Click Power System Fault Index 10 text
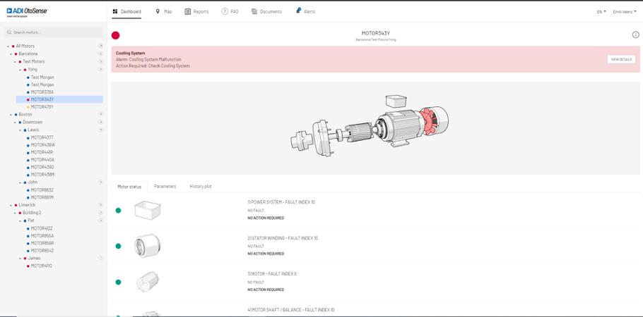This screenshot has width=643, height=317. 281,202
